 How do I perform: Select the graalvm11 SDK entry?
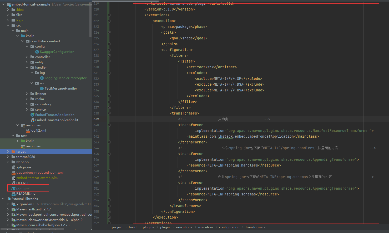[28, 204]
